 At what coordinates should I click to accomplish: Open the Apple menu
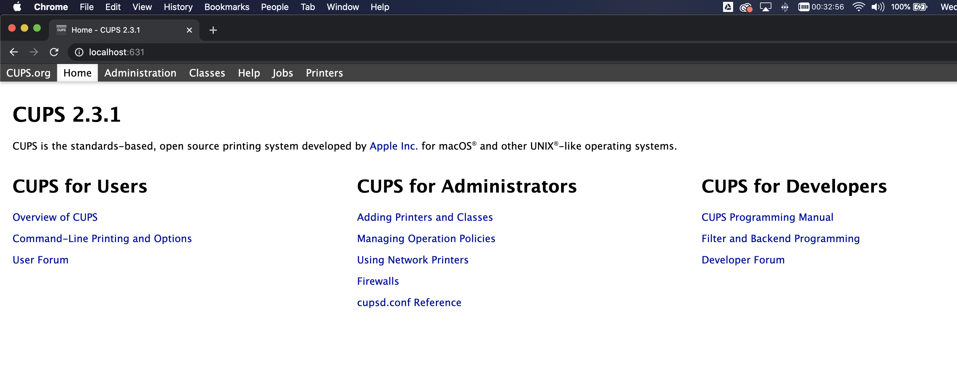pyautogui.click(x=17, y=7)
